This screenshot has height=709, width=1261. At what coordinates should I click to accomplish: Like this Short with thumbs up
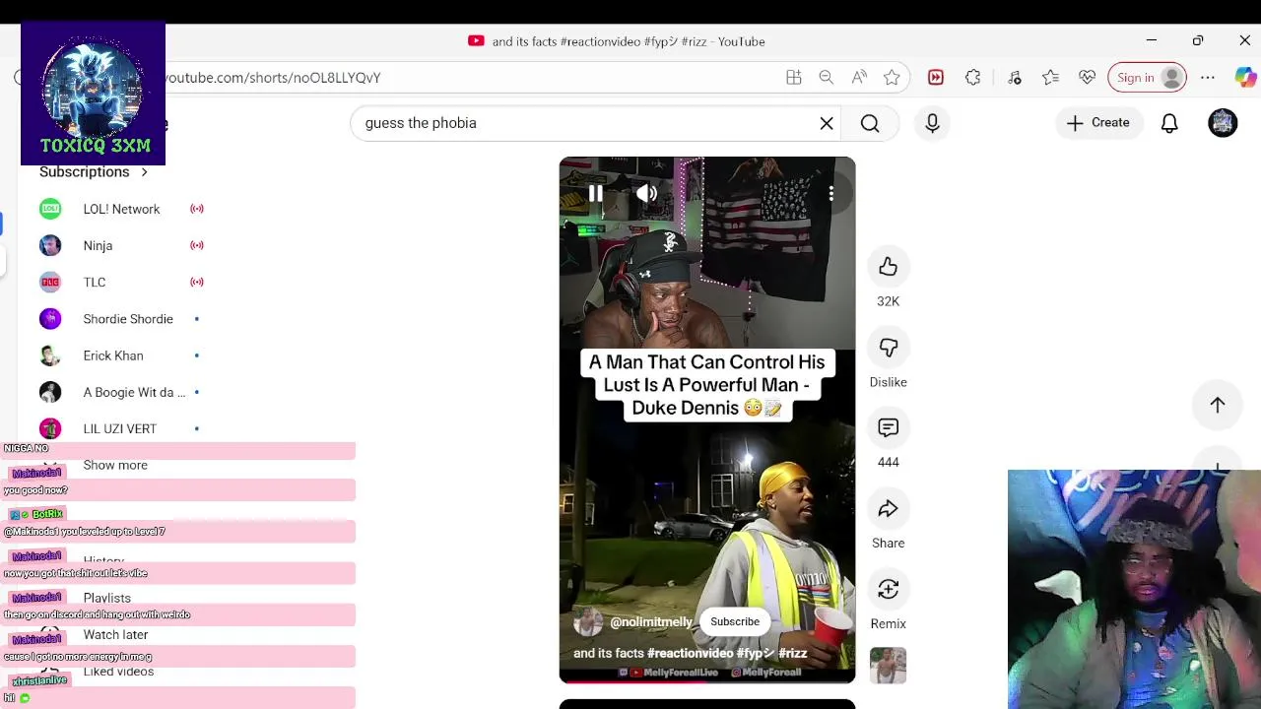point(889,267)
